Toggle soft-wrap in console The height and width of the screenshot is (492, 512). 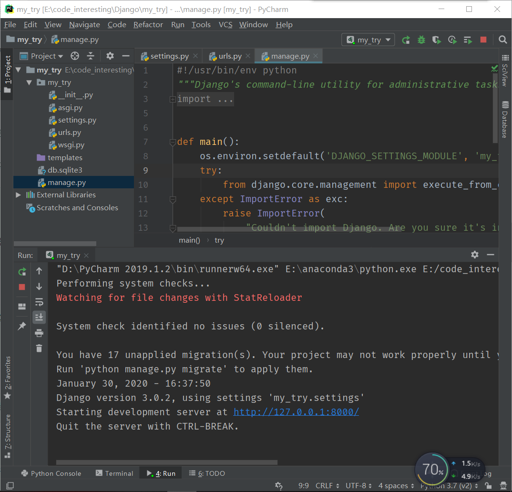point(39,302)
